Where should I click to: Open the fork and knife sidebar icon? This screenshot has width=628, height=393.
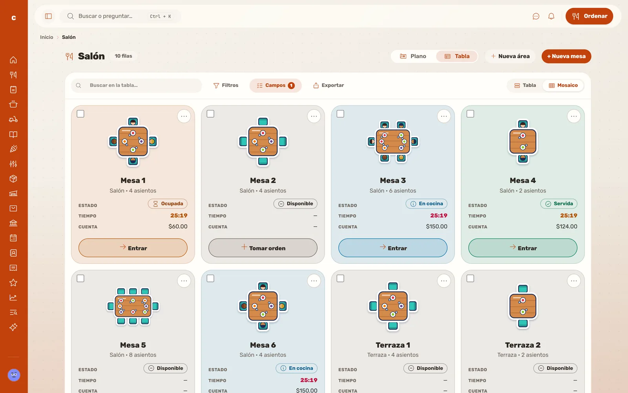click(13, 75)
